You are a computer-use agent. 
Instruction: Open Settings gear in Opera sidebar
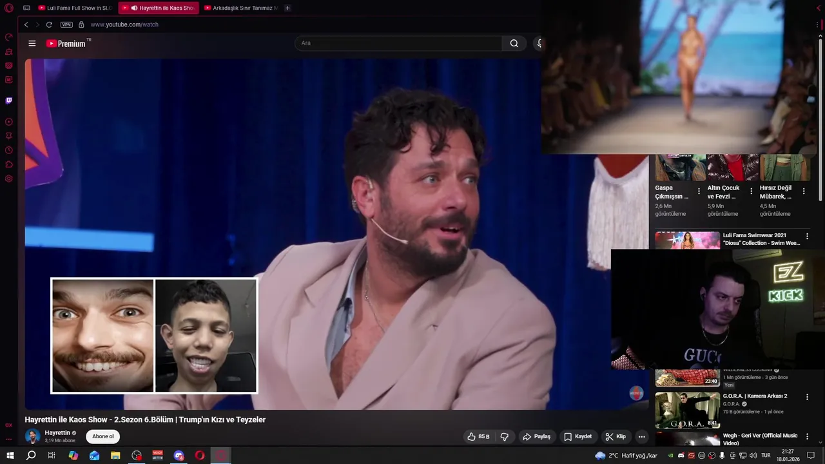pyautogui.click(x=9, y=179)
